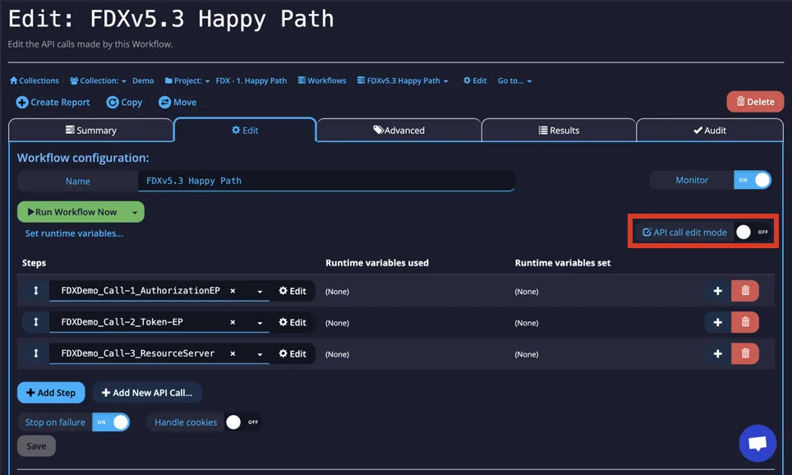Delete the workflow with red Delete button
This screenshot has width=792, height=475.
tap(755, 102)
